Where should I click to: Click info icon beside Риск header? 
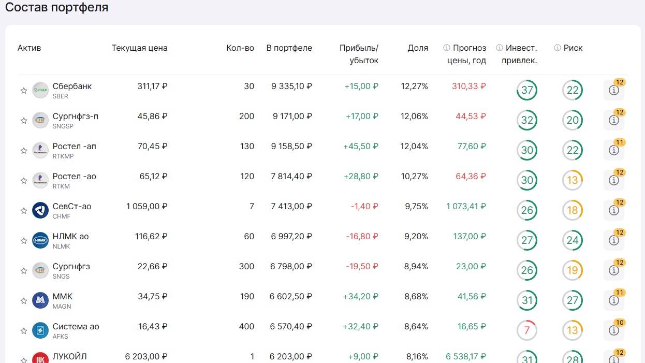pos(558,48)
